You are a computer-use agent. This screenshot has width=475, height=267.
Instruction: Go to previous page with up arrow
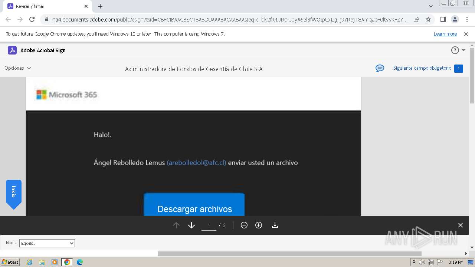[x=176, y=225]
